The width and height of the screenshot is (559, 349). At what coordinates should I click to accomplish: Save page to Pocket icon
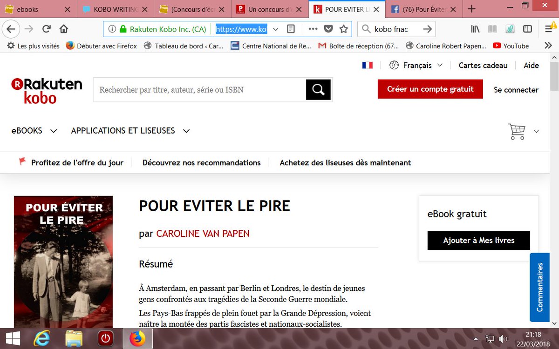coord(328,29)
